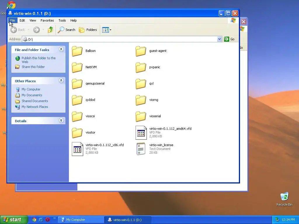
Task: Pick the qxl folder icon
Action: pos(141,84)
